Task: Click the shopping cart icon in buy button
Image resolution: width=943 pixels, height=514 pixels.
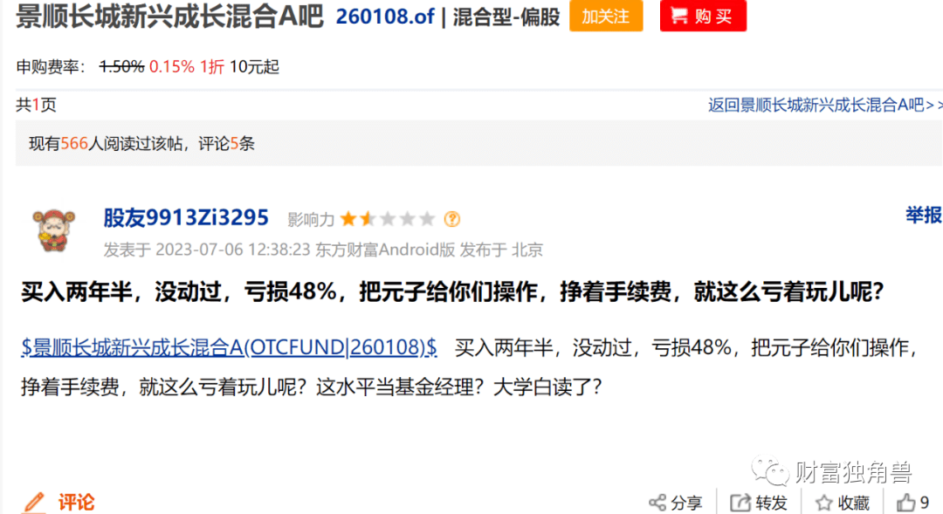Action: 679,15
